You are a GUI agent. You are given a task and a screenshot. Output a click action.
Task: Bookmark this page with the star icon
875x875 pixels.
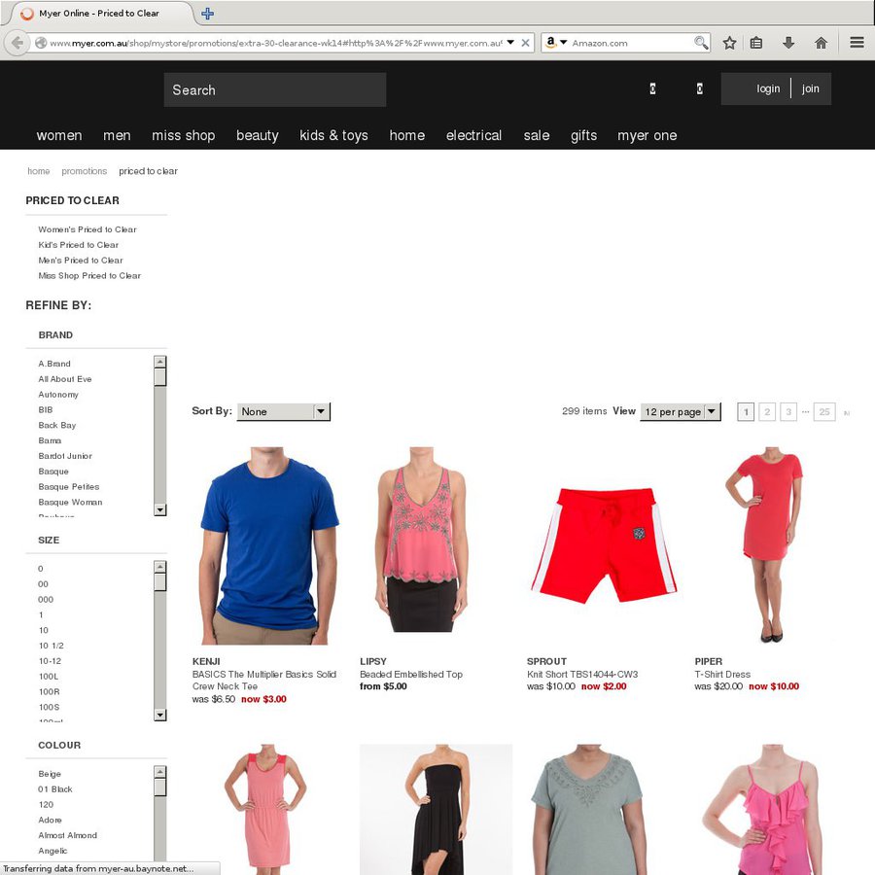point(729,43)
